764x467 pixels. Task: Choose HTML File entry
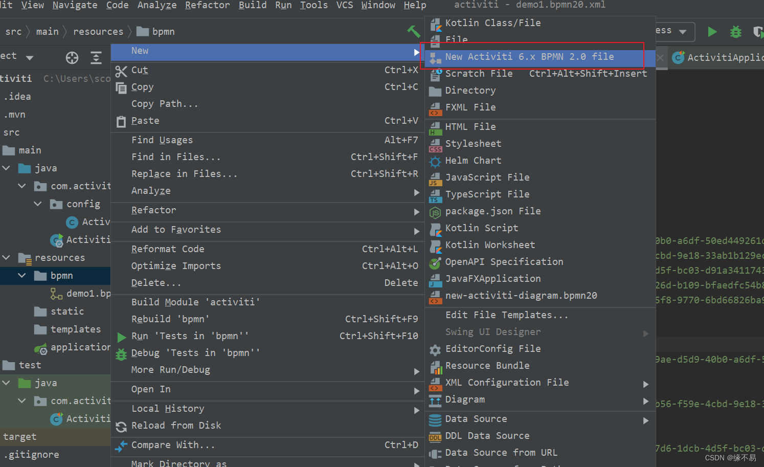point(540,127)
